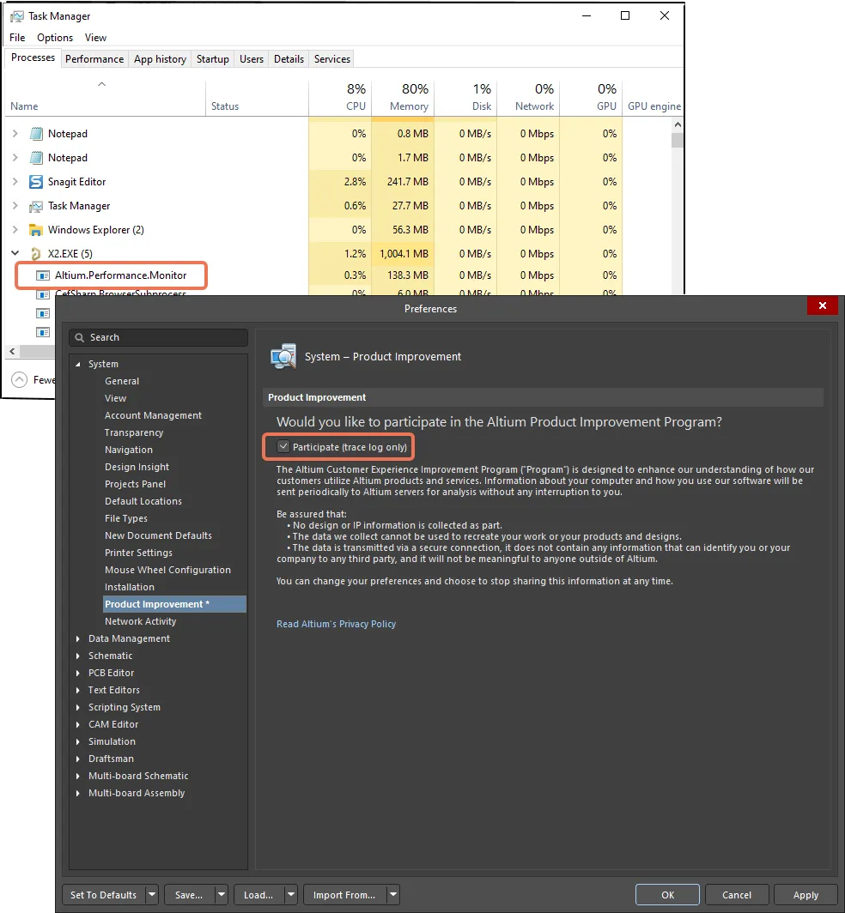
Task: Click the Altium.Performance.Monitor process icon
Action: pos(43,275)
